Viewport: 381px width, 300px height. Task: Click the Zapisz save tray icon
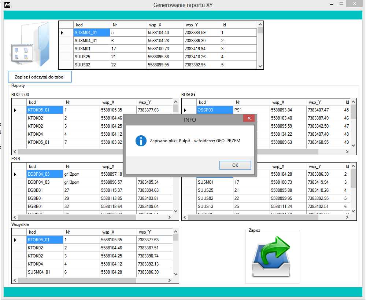tap(272, 256)
